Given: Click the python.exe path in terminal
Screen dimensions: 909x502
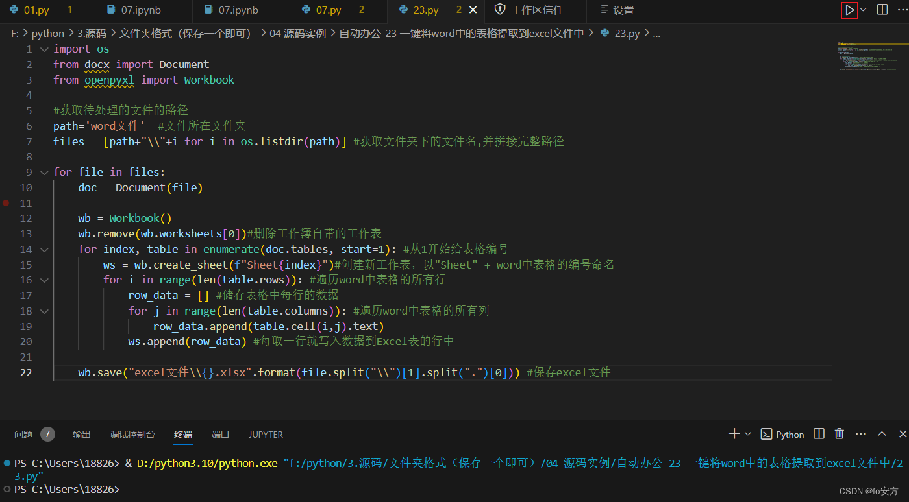Looking at the screenshot, I should 207,464.
